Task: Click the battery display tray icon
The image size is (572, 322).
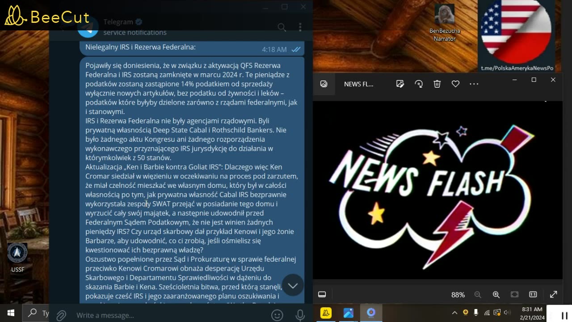Action: click(x=497, y=313)
